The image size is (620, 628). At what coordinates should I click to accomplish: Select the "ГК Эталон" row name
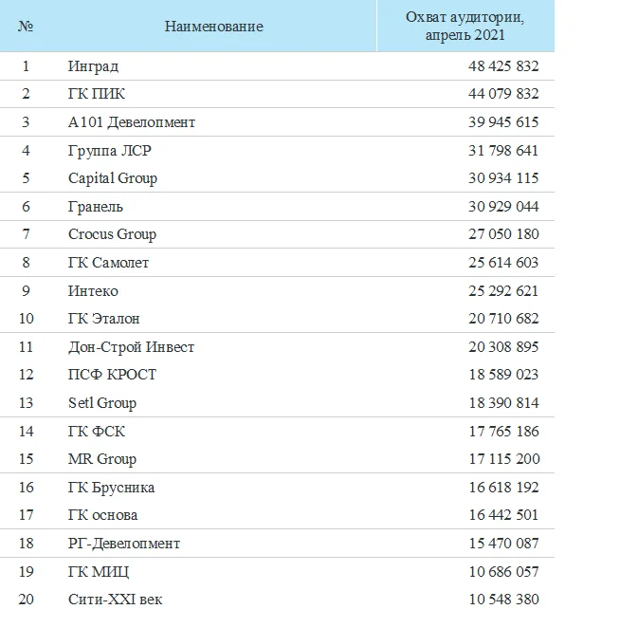tap(104, 319)
